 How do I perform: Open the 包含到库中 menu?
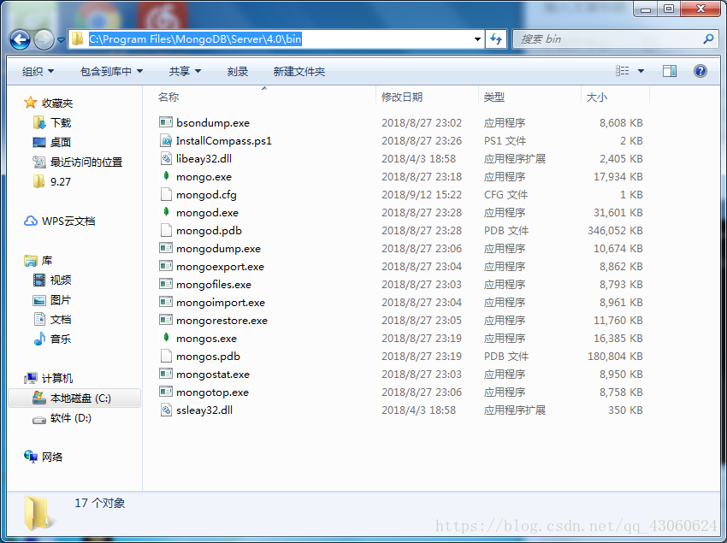pos(111,72)
